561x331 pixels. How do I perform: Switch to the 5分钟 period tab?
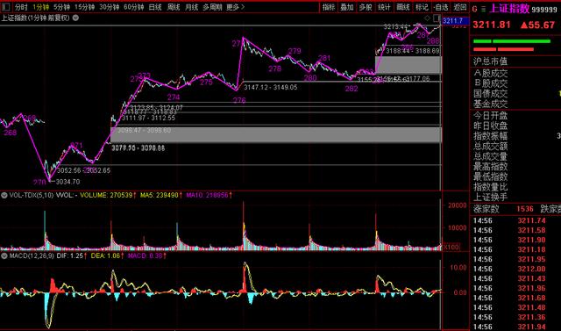[x=62, y=7]
